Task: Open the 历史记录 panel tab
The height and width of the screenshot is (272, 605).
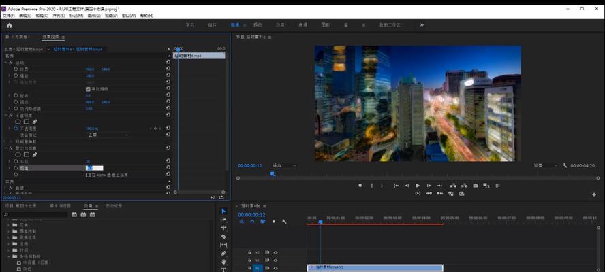Action: click(x=114, y=206)
